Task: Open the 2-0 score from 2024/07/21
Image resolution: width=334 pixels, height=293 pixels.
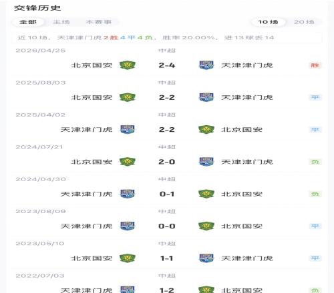Action: 167,162
